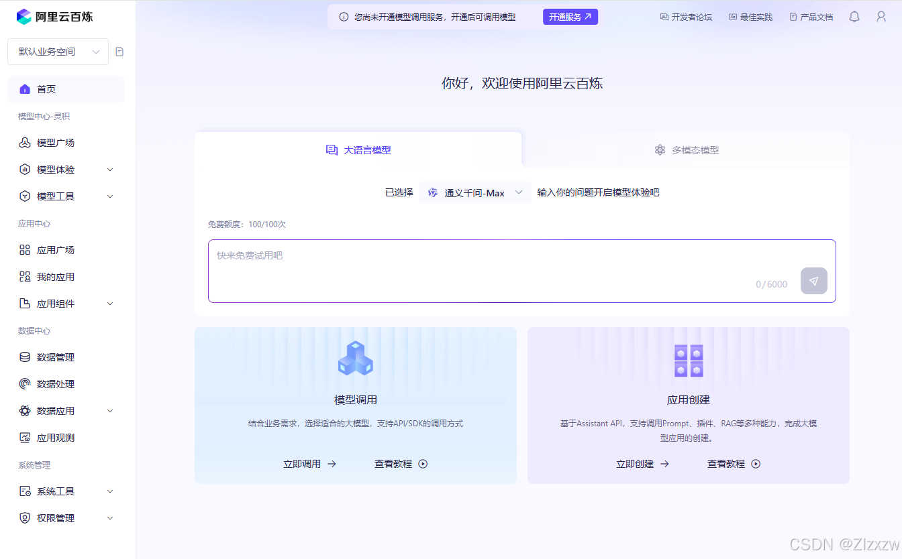Expand the 模型体验 menu chevron
This screenshot has height=559, width=902.
pos(110,170)
